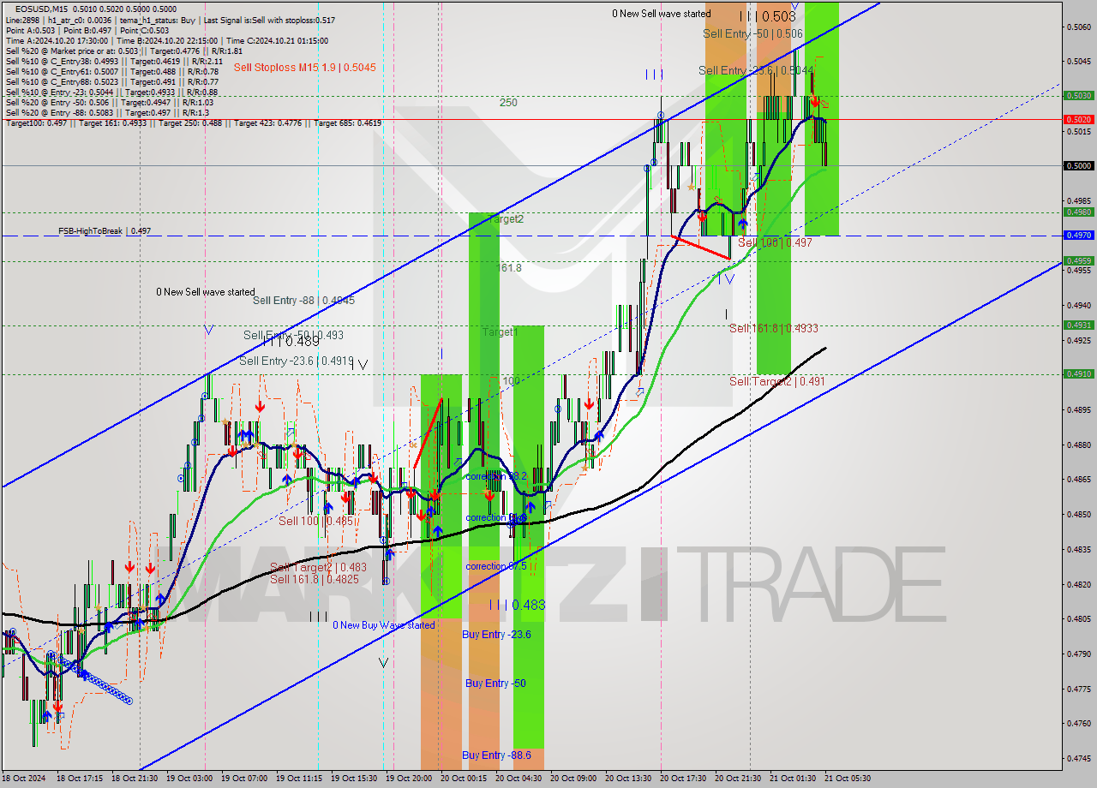Select the 'Sell Target2 | 0.483' label

click(318, 567)
